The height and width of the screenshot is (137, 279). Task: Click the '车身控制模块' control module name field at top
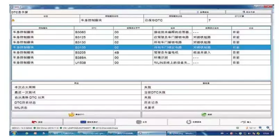(x=112, y=20)
